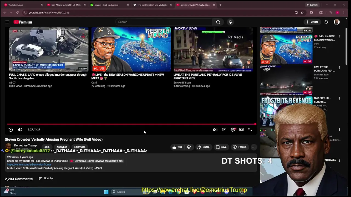The height and width of the screenshot is (197, 351).
Task: Open more actions ellipsis under the video
Action: 254,147
